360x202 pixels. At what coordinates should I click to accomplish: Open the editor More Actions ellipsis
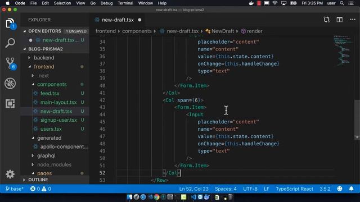353,20
